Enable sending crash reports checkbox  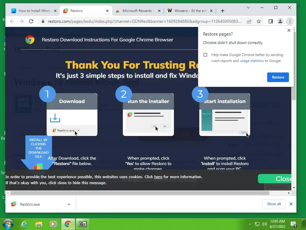tap(205, 55)
